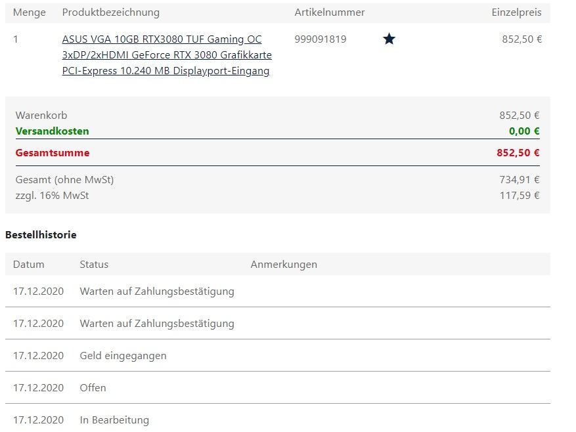
Task: Select the In Bearbeitung status row
Action: click(114, 420)
